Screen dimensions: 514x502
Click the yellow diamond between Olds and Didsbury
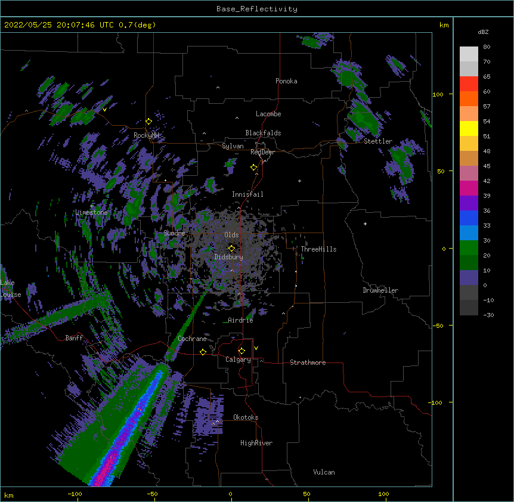pyautogui.click(x=231, y=249)
